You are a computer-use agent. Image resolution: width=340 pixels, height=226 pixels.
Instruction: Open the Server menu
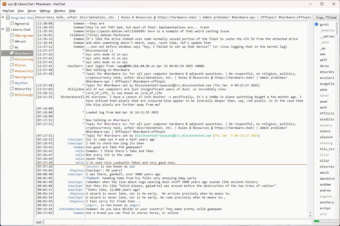click(32, 11)
